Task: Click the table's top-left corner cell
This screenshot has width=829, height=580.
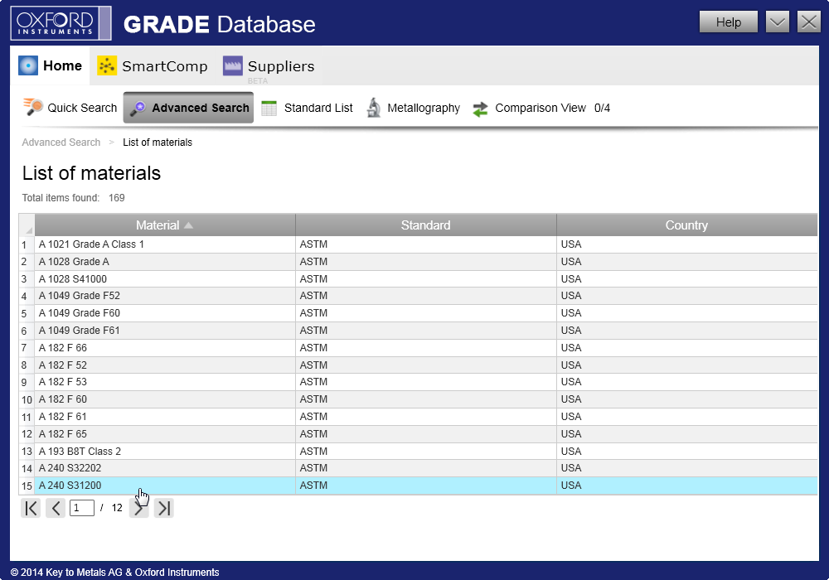Action: pyautogui.click(x=27, y=225)
